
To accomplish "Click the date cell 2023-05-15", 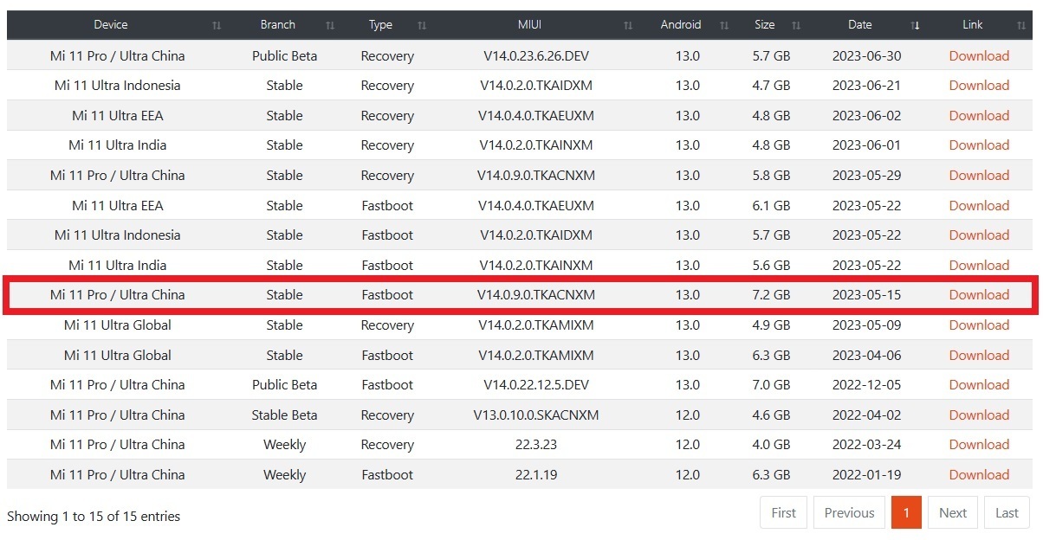I will pos(866,295).
